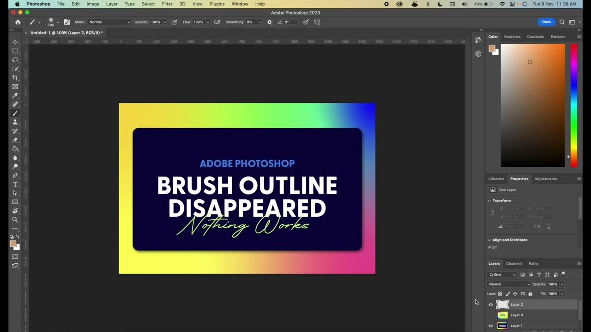Viewport: 591px width, 332px height.
Task: Select the Rectangle shape tool
Action: (x=15, y=202)
